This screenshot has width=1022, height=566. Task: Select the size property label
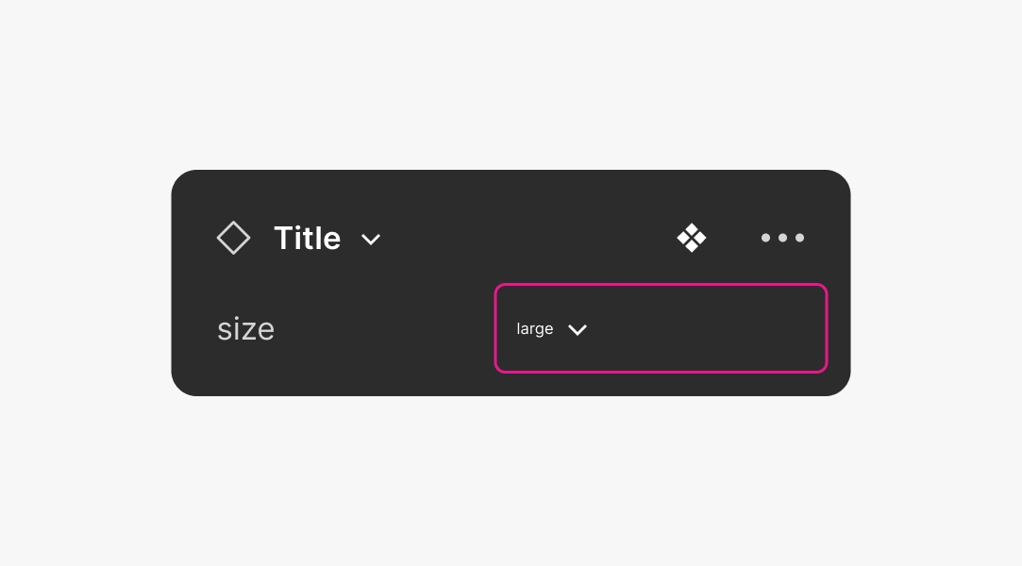[x=245, y=329]
